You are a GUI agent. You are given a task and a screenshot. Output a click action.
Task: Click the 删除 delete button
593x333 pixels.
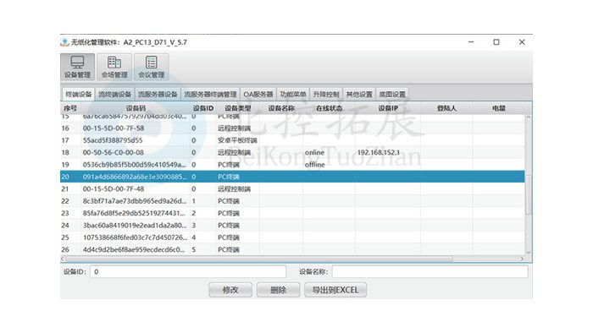279,290
